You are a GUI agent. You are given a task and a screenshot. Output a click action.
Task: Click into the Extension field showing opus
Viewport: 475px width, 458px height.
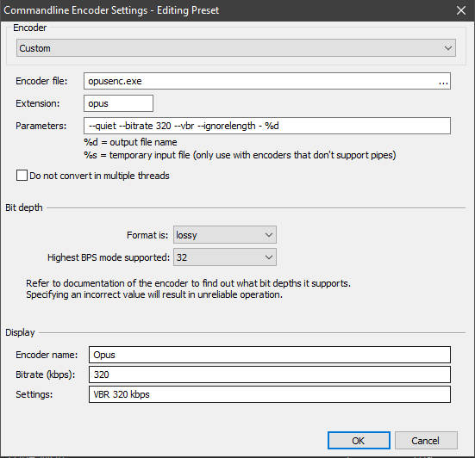(x=118, y=103)
